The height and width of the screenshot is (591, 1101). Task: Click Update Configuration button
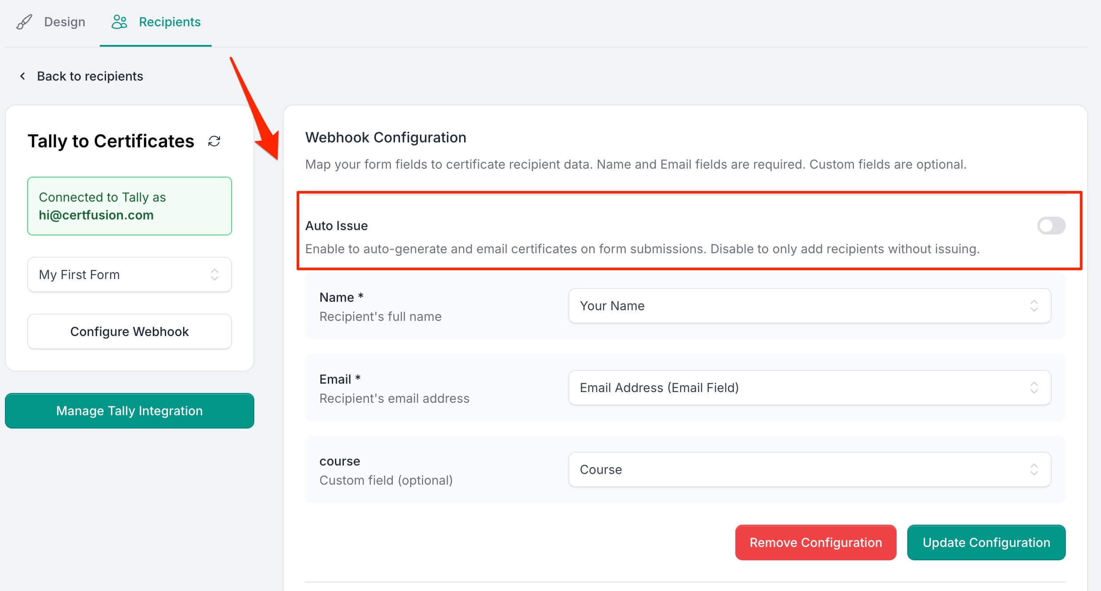(x=986, y=542)
